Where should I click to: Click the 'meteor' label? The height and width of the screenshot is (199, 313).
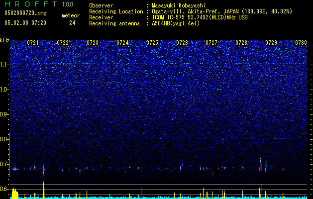tap(71, 15)
